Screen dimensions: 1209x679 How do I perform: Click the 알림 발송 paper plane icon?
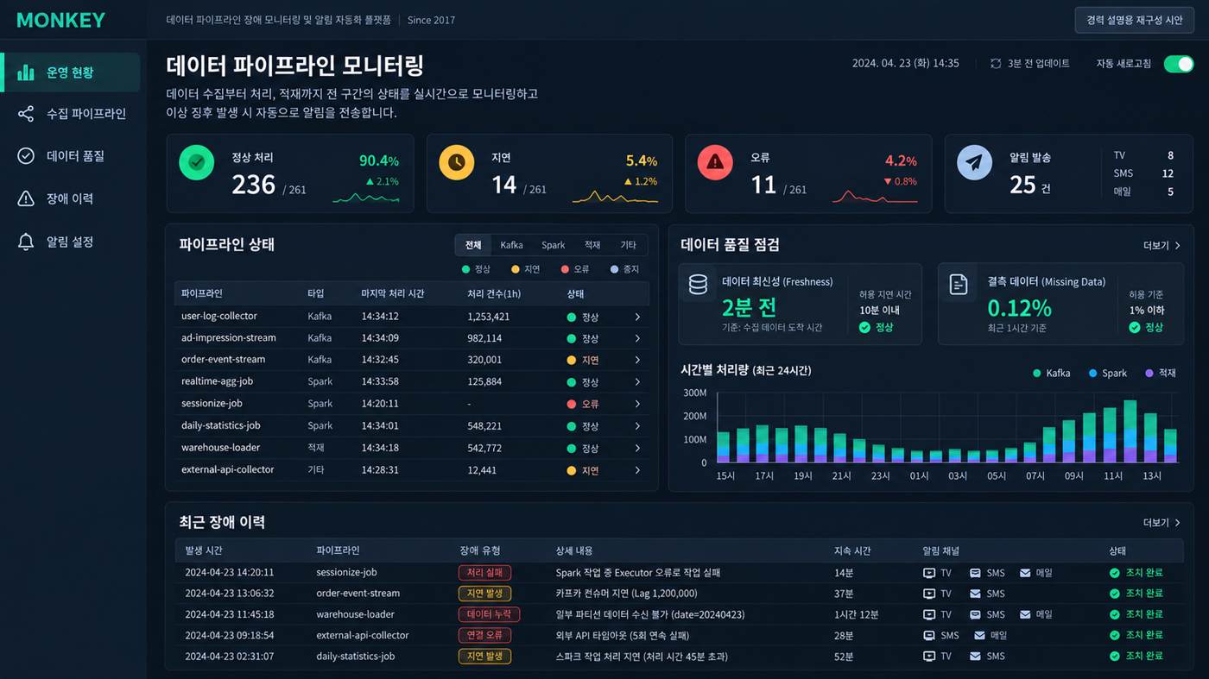coord(974,162)
